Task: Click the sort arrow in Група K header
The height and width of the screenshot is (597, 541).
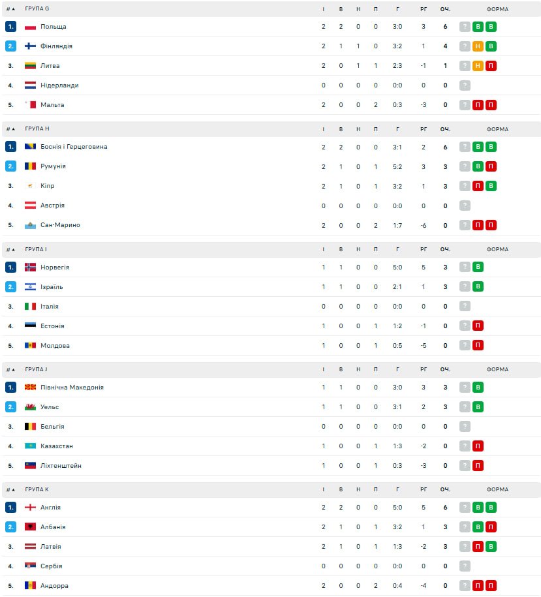Action: pyautogui.click(x=13, y=489)
